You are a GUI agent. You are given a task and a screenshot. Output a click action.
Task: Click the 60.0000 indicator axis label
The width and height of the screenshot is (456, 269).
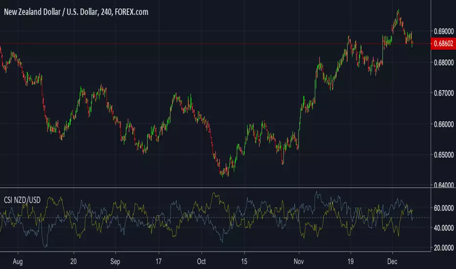(443, 208)
